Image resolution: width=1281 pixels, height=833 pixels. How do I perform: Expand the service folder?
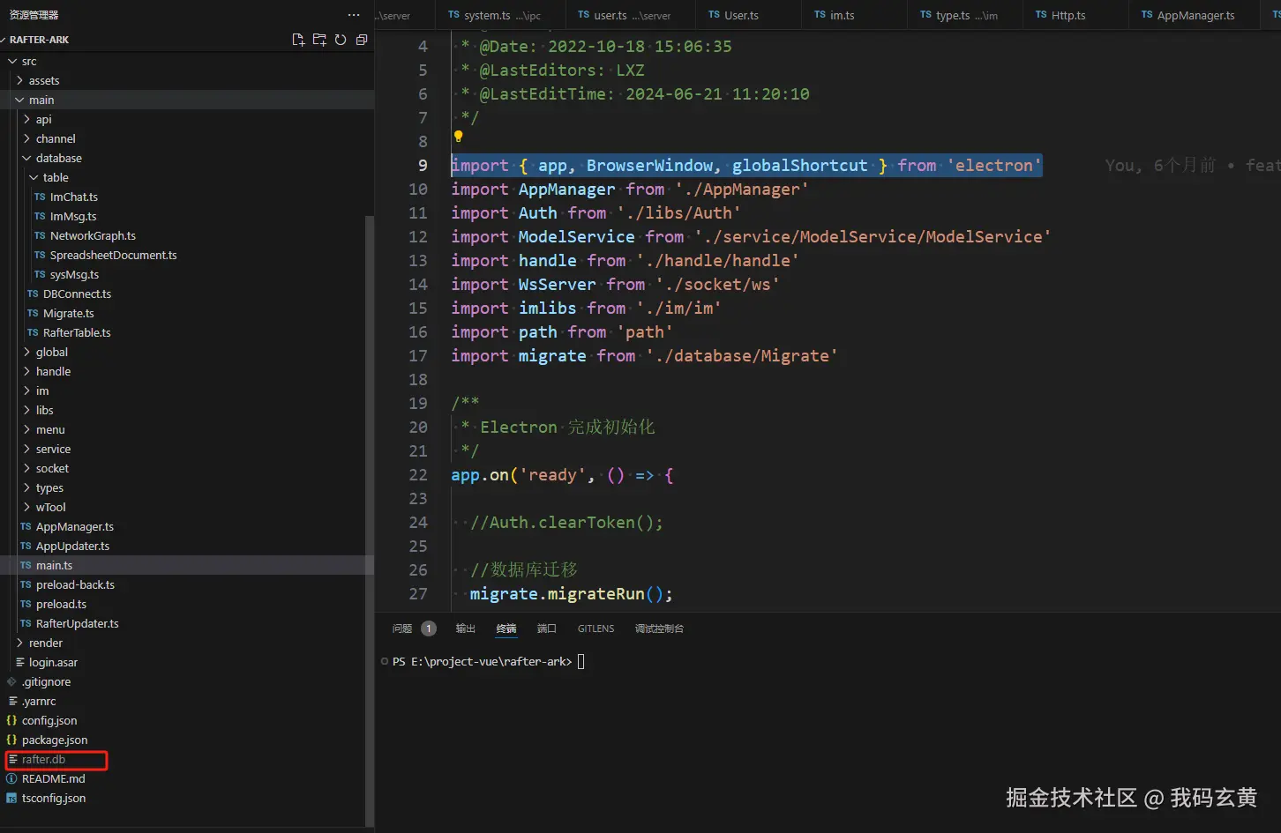(x=26, y=449)
